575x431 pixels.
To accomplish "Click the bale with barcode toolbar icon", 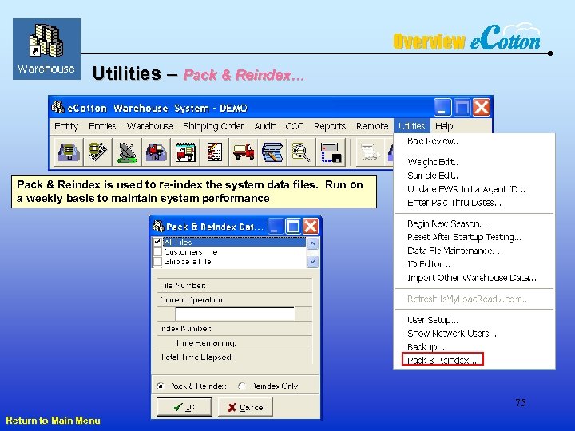I will click(98, 152).
